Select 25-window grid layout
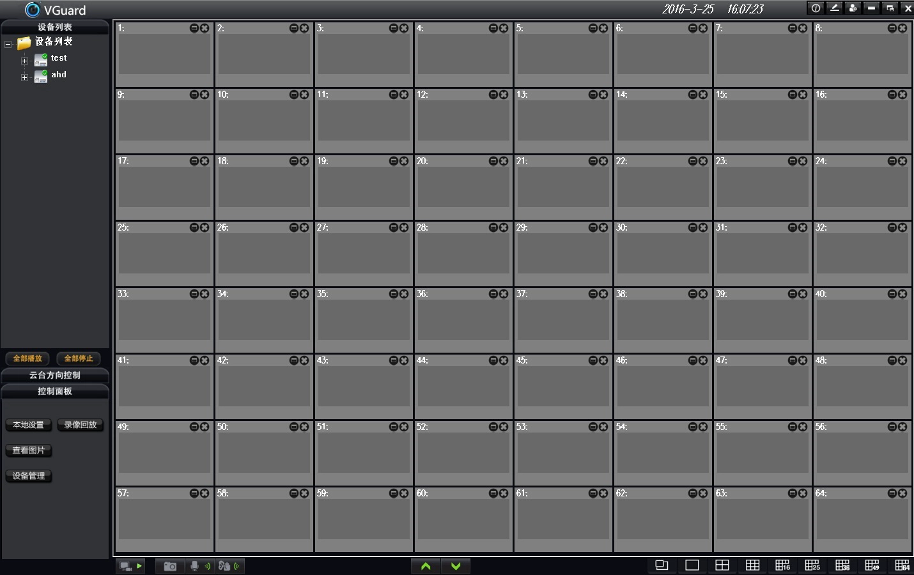This screenshot has height=575, width=914. [x=812, y=565]
